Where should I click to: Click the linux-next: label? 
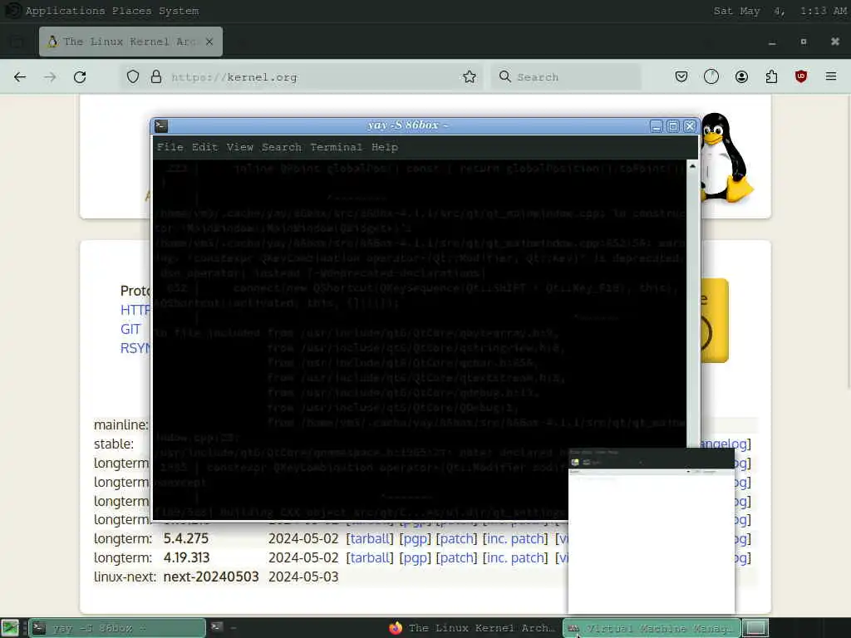point(125,577)
